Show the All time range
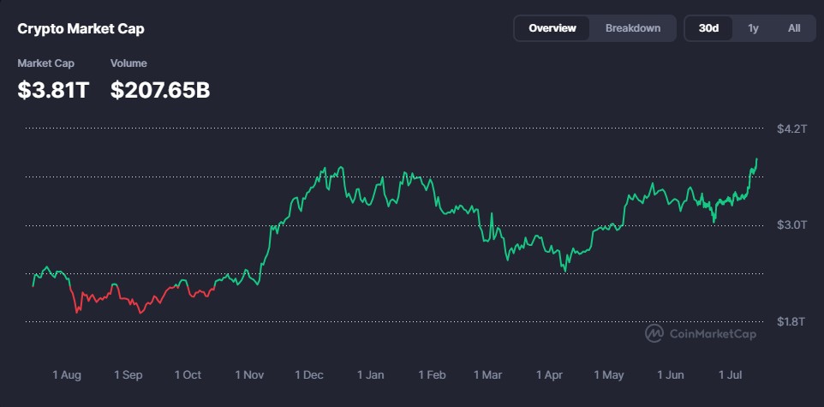The height and width of the screenshot is (407, 824). coord(794,28)
